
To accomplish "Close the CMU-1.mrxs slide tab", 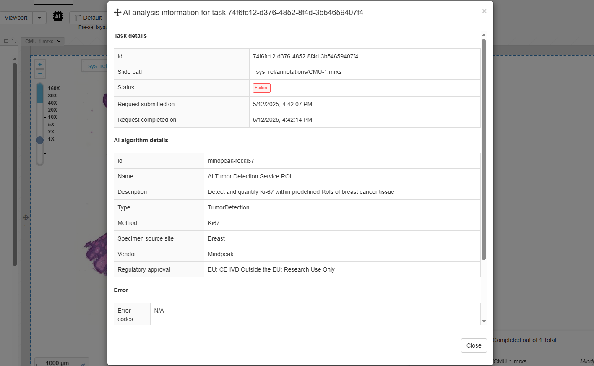I will (59, 42).
